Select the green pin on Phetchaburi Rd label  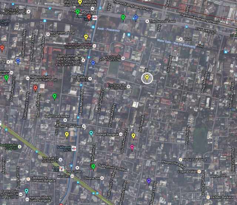(x=77, y=12)
